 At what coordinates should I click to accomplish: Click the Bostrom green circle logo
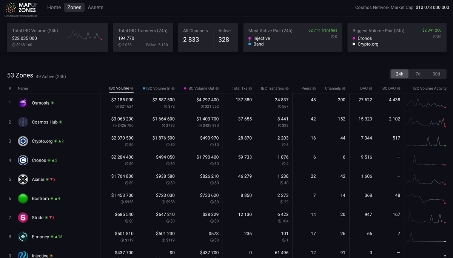pyautogui.click(x=23, y=198)
